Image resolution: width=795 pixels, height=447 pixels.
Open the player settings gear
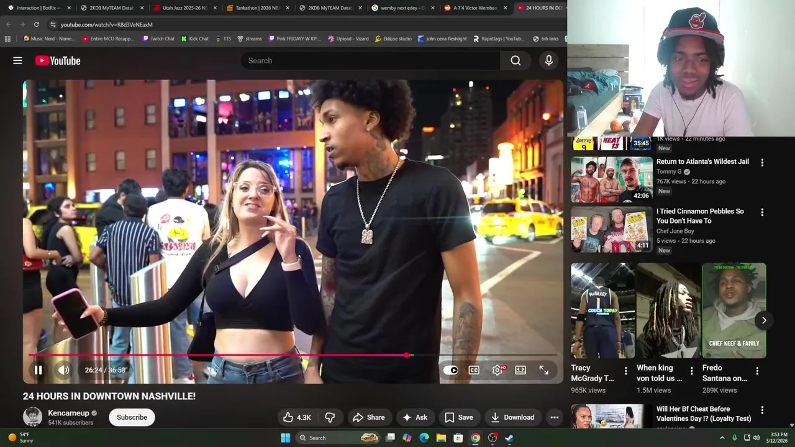coord(497,370)
